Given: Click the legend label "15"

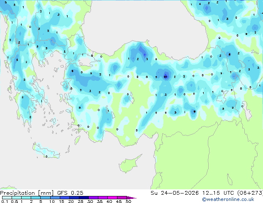Looking at the screenshot, I should 61,201.
